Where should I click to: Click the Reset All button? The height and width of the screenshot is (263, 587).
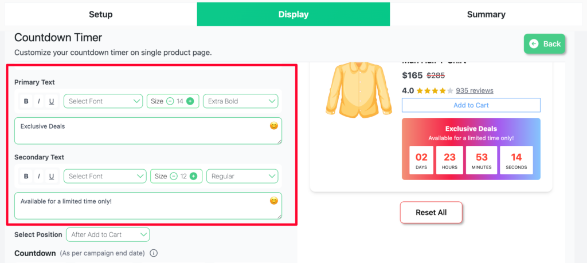[x=431, y=213]
